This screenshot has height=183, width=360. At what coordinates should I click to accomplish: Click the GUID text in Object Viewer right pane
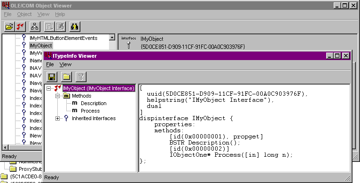click(193, 47)
